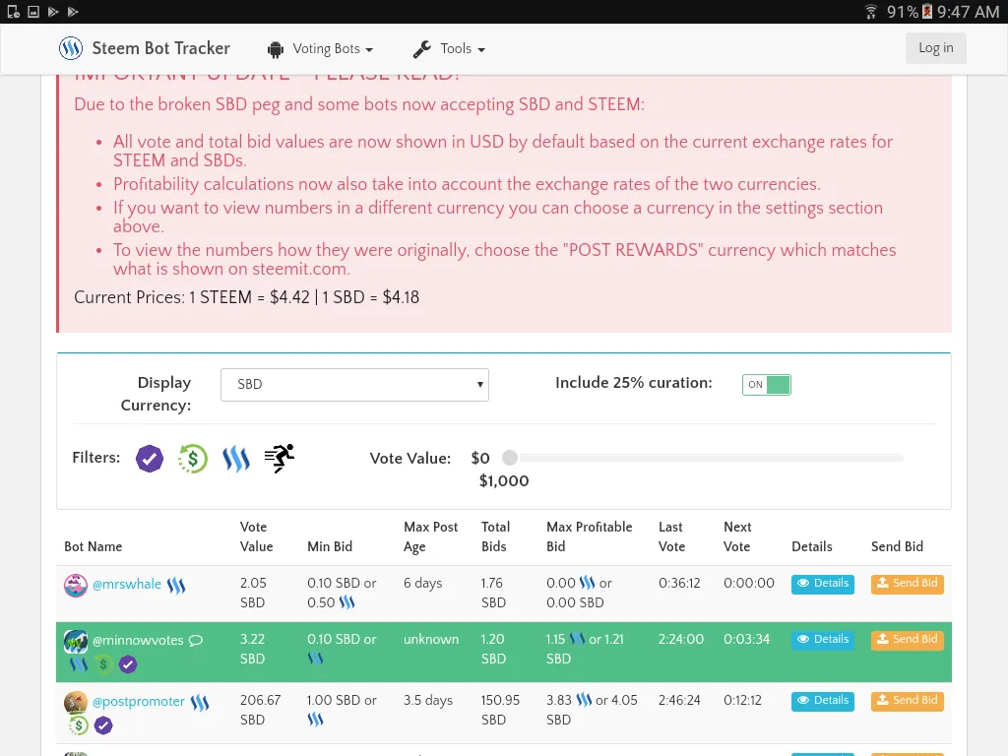
Task: Open the Tools menu
Action: click(449, 49)
